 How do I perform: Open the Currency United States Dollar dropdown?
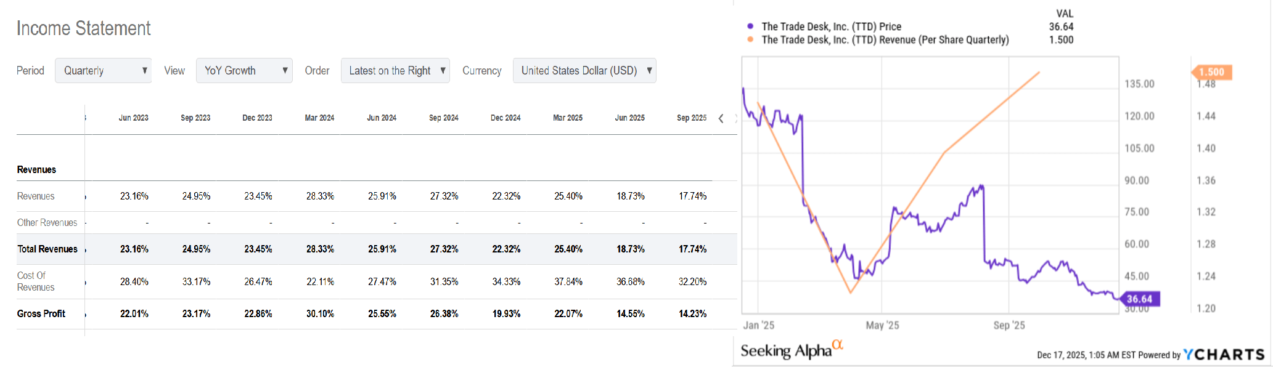tap(584, 70)
